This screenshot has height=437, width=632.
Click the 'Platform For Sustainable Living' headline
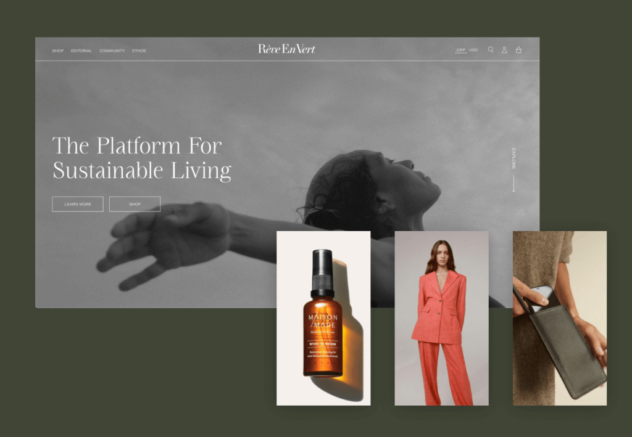pos(141,158)
